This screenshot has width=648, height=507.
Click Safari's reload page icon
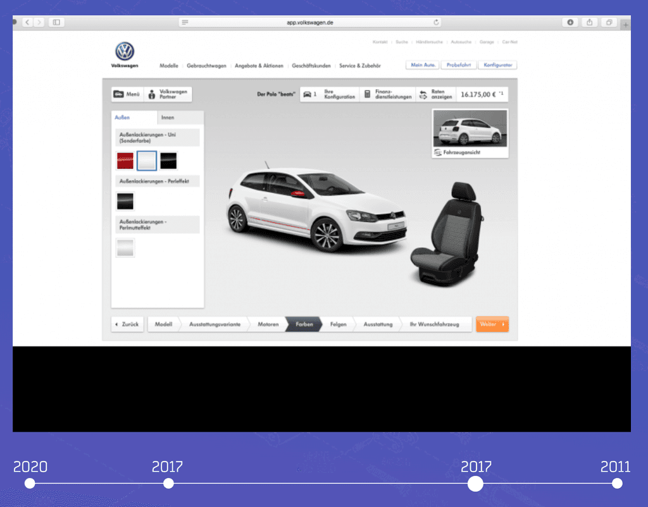click(x=436, y=22)
